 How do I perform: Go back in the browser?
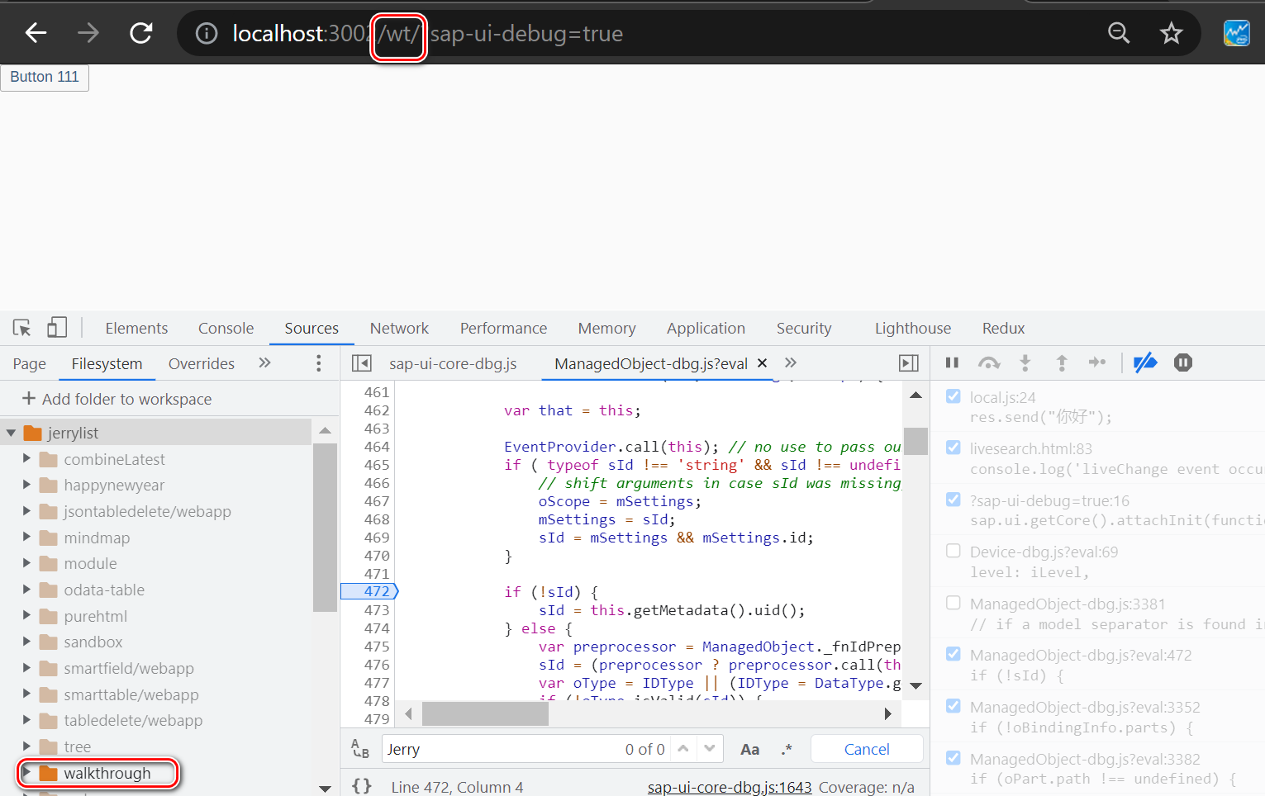point(36,33)
